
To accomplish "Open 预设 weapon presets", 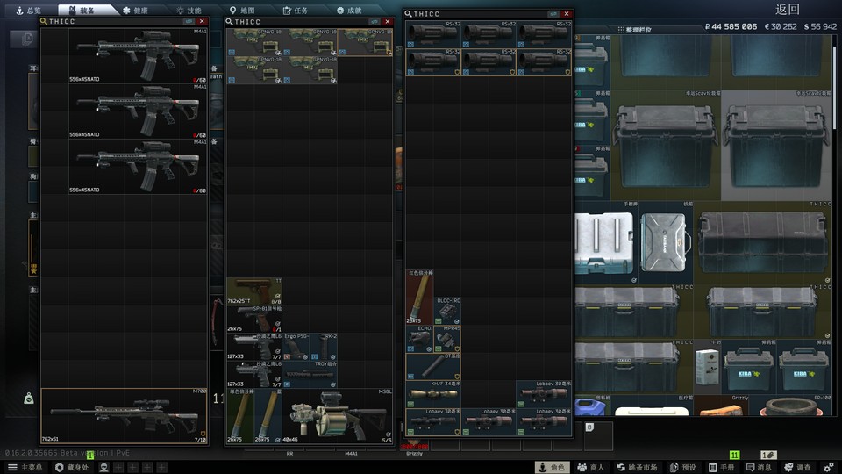I will [683, 468].
